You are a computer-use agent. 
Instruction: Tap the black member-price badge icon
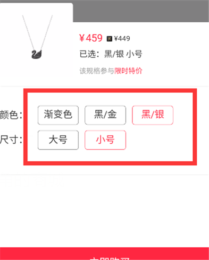(109, 39)
